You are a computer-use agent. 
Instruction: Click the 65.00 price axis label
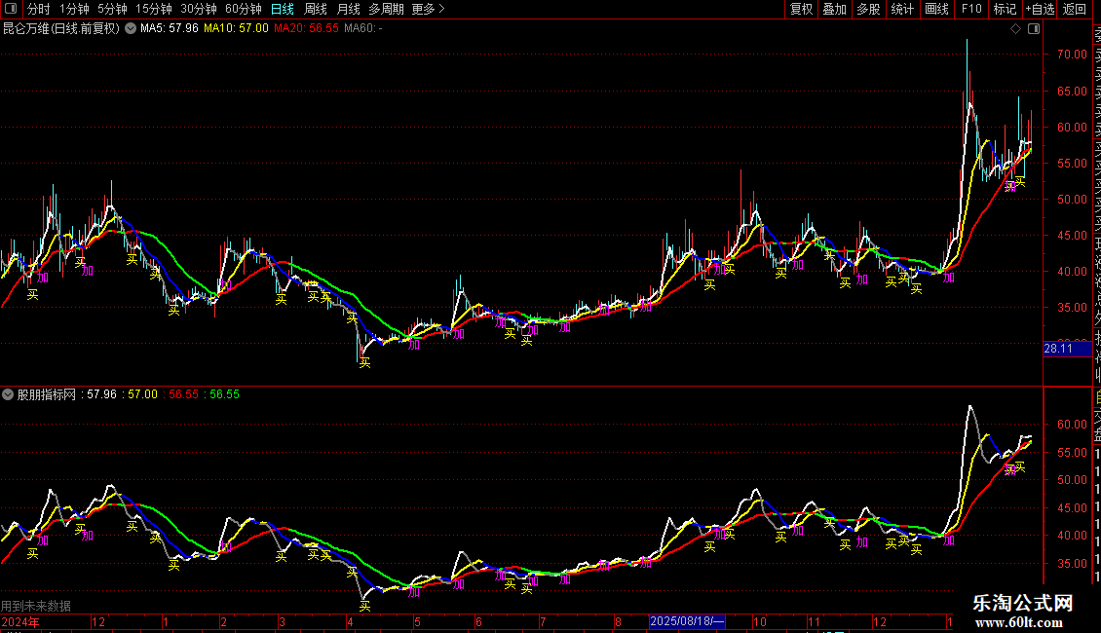coord(1072,92)
